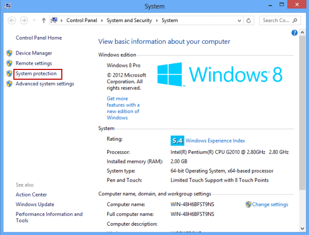Open the address bar history dropdown
This screenshot has width=309, height=235.
[239, 21]
